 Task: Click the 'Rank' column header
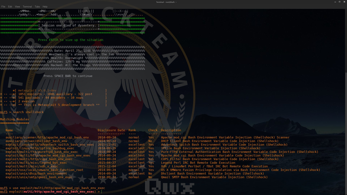(132, 130)
